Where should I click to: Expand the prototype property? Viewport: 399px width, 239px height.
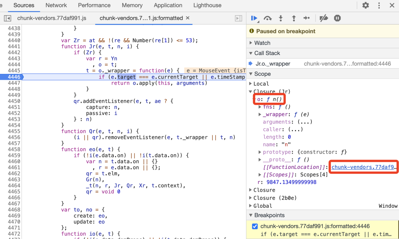260,152
